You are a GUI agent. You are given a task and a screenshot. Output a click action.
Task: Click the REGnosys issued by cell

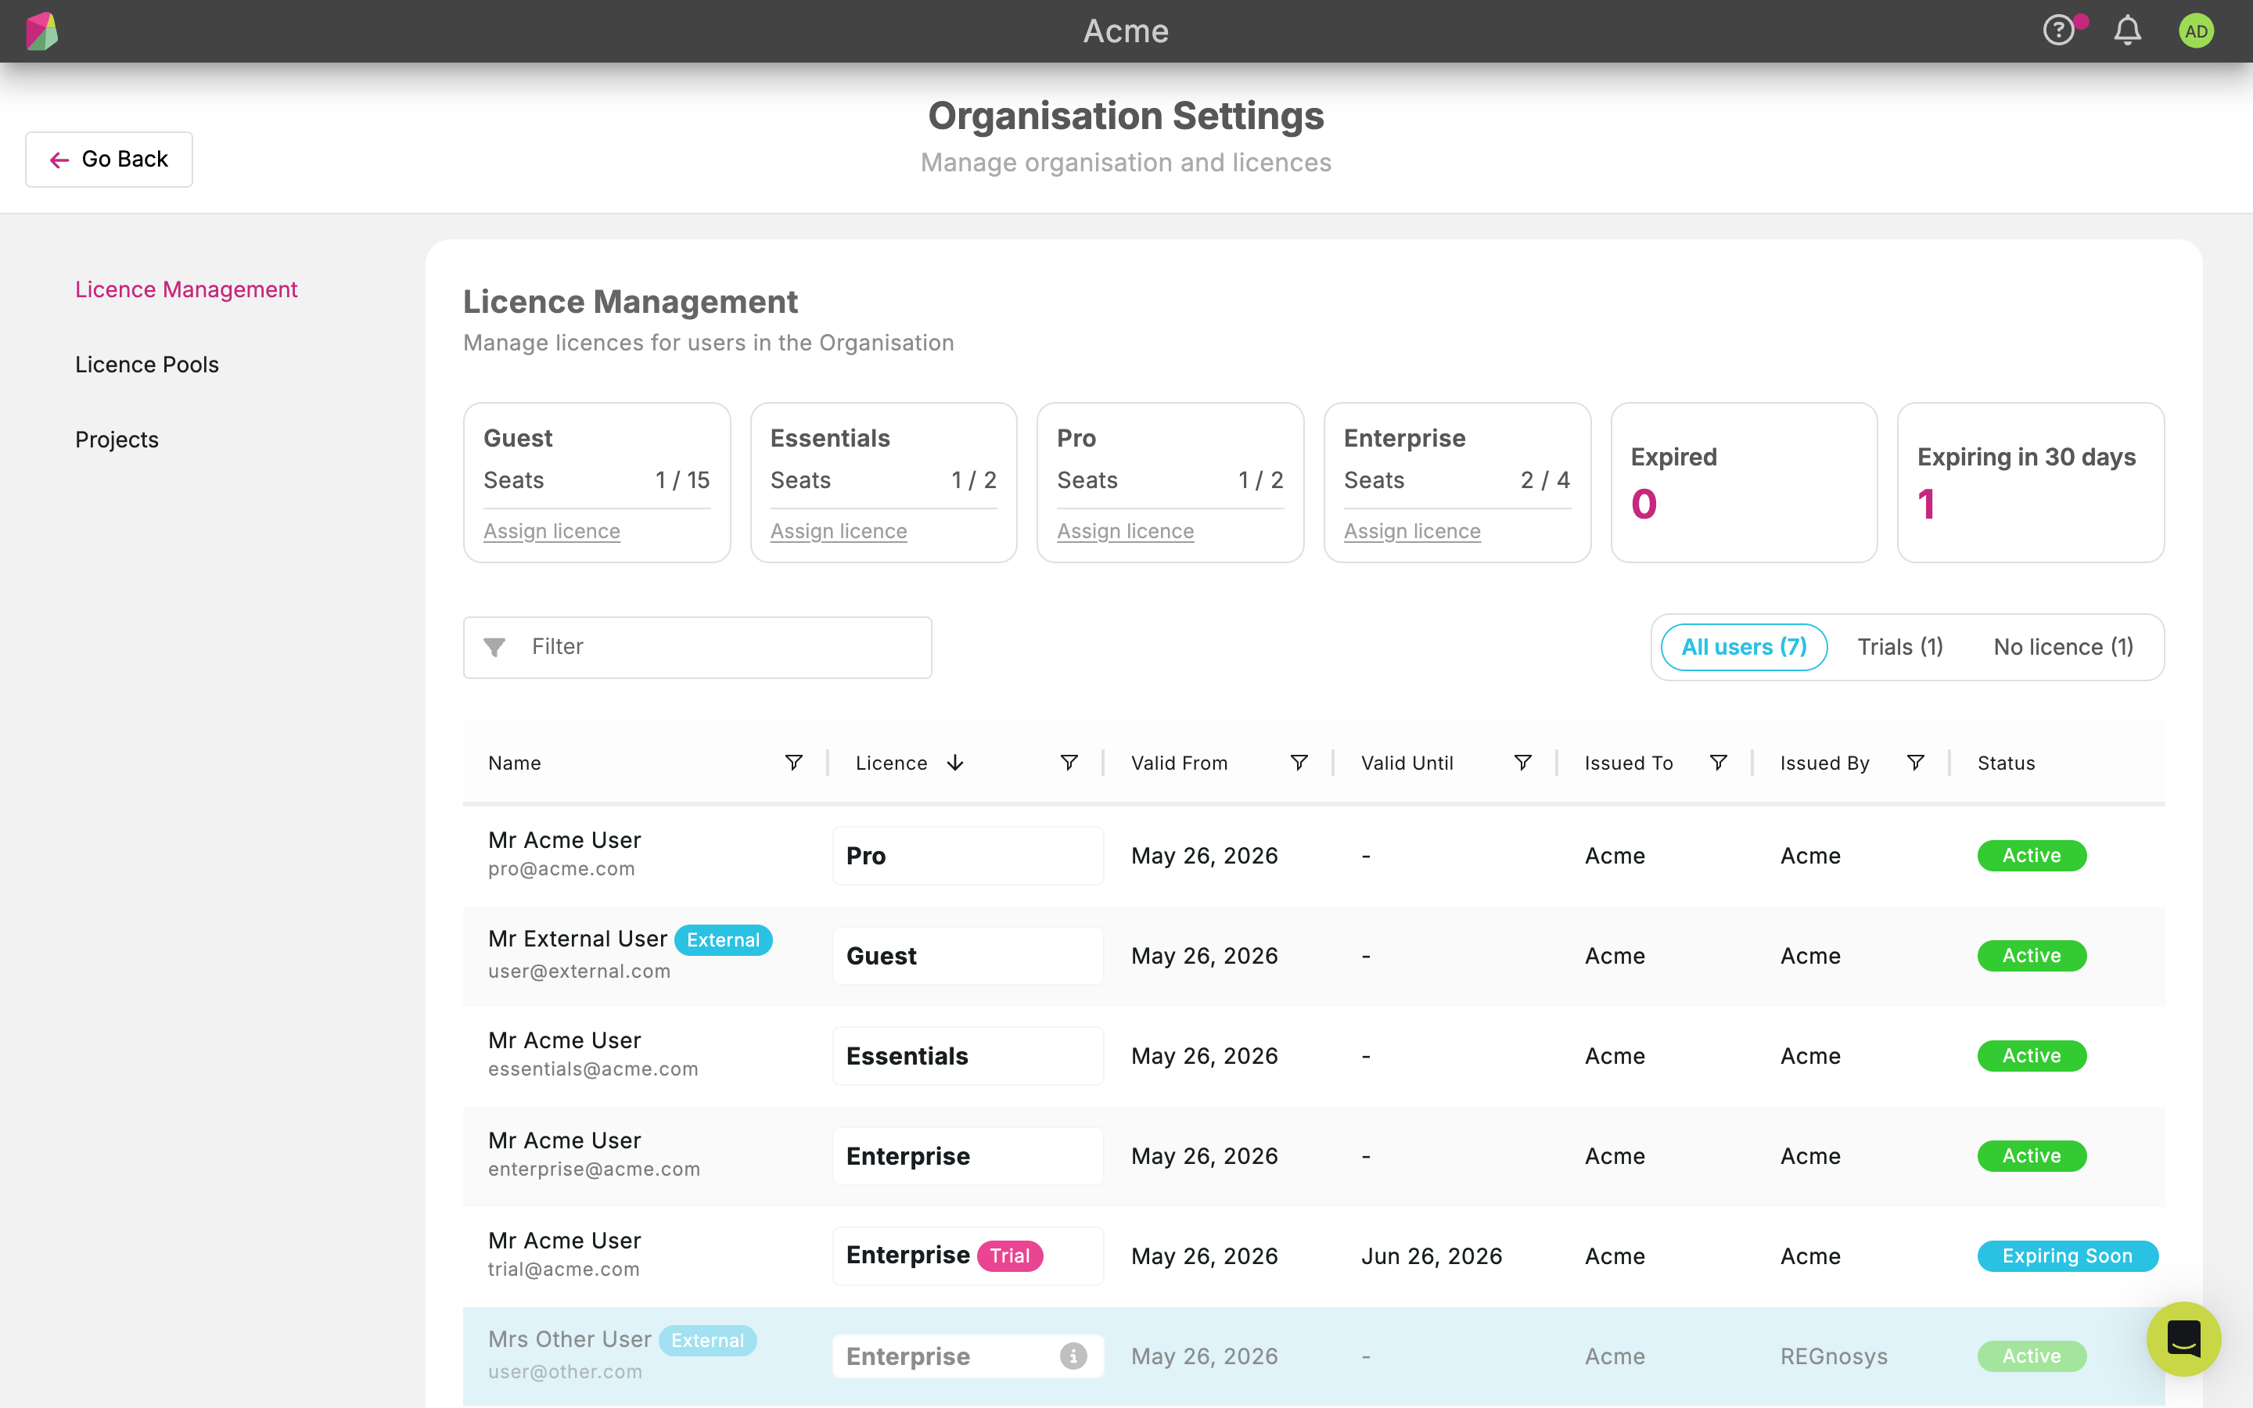pos(1834,1356)
